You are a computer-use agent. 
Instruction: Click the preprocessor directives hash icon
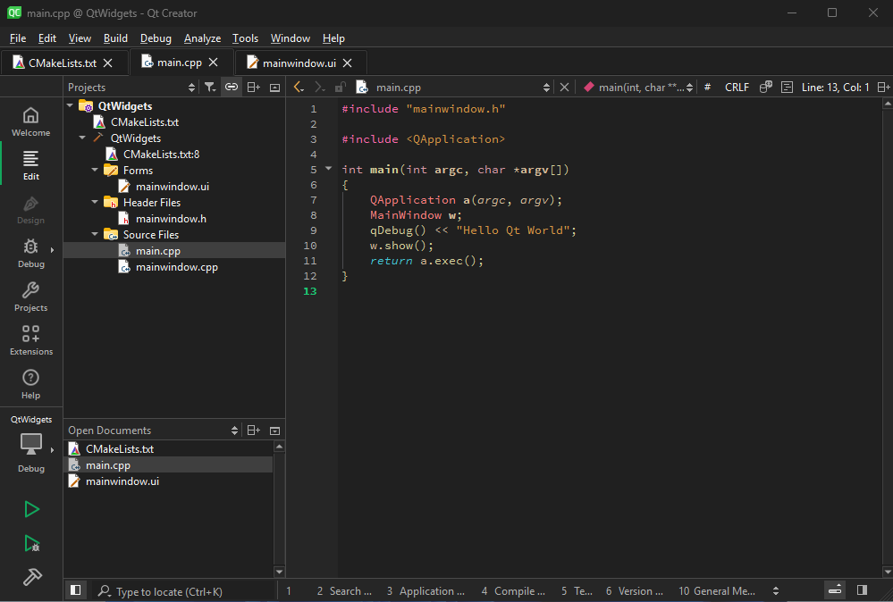click(x=707, y=87)
